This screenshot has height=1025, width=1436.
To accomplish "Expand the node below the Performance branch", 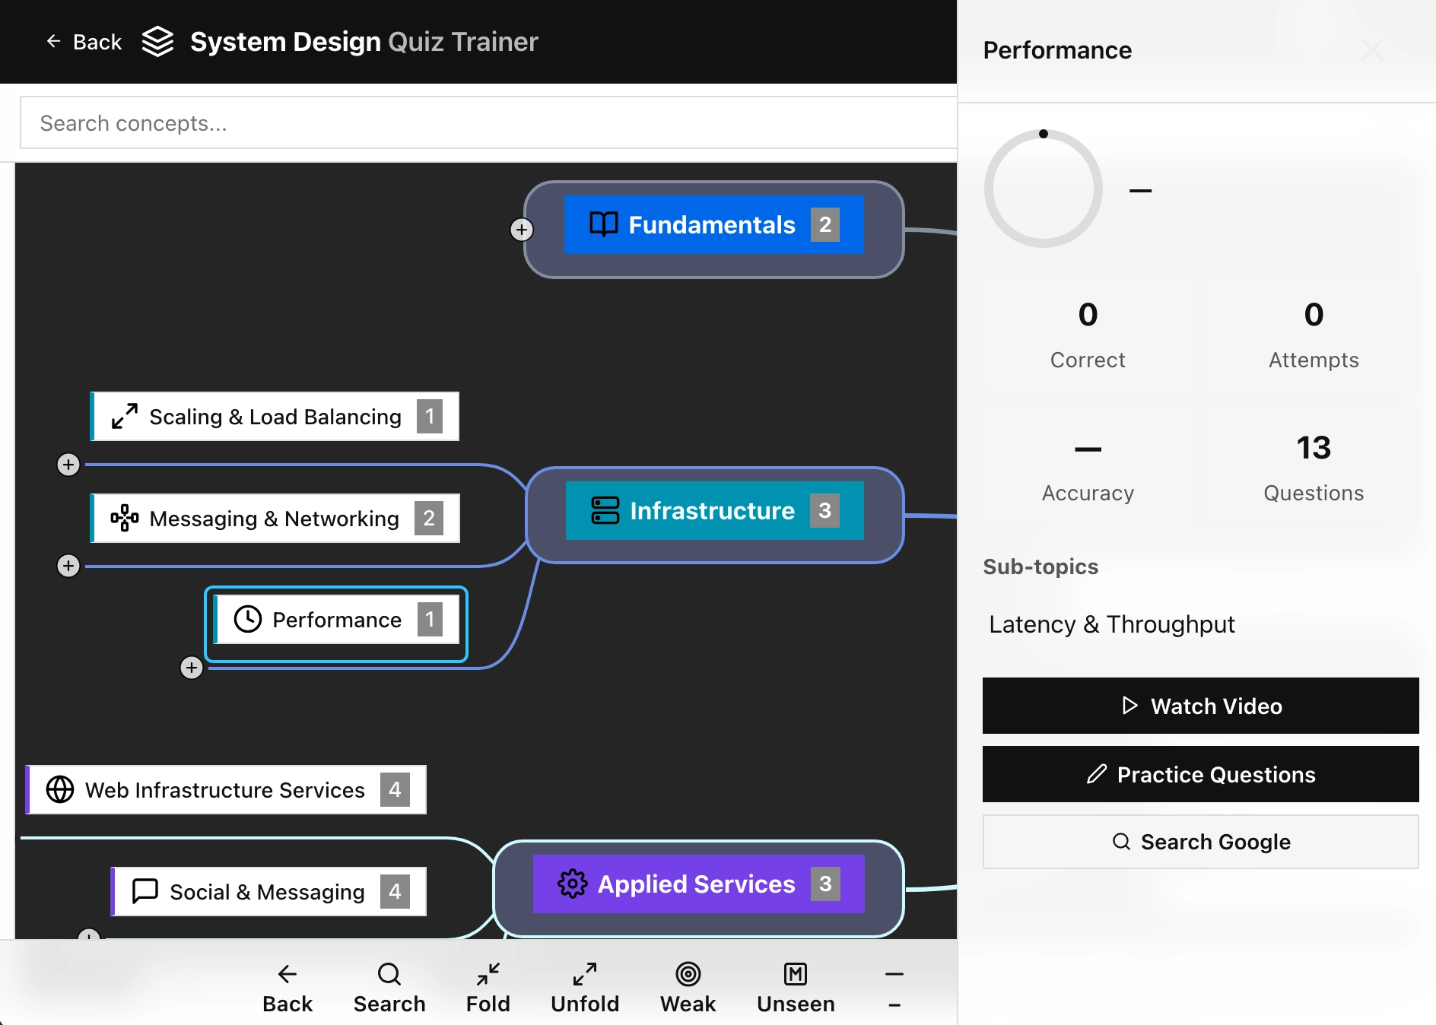I will pyautogui.click(x=192, y=667).
